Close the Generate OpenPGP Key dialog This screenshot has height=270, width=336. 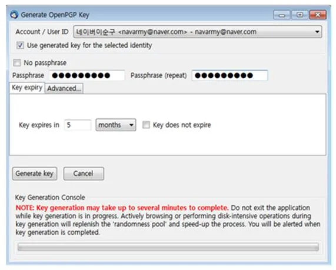(318, 15)
